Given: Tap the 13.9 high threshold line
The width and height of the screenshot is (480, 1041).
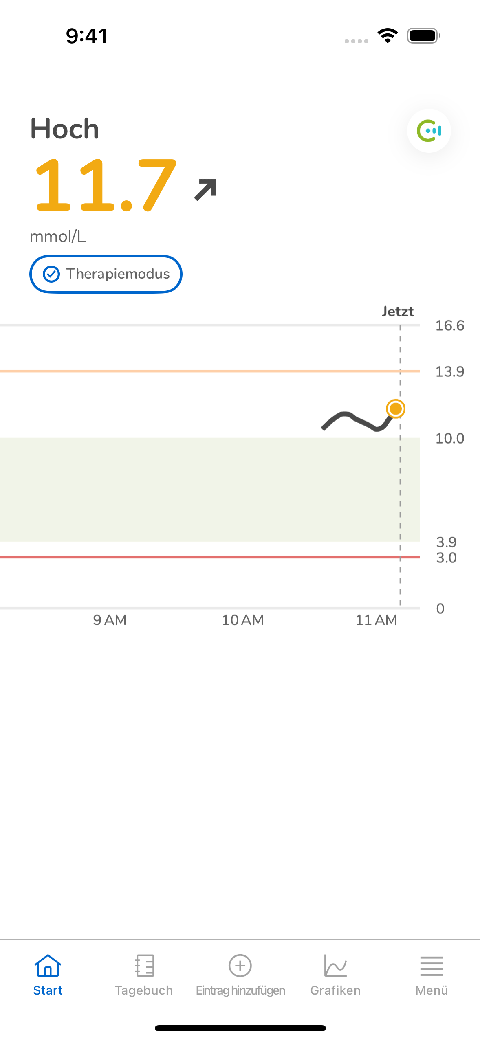Looking at the screenshot, I should tap(210, 371).
